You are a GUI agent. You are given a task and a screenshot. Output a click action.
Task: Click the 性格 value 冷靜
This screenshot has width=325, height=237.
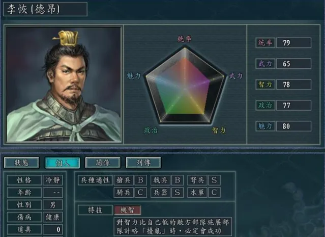point(53,180)
